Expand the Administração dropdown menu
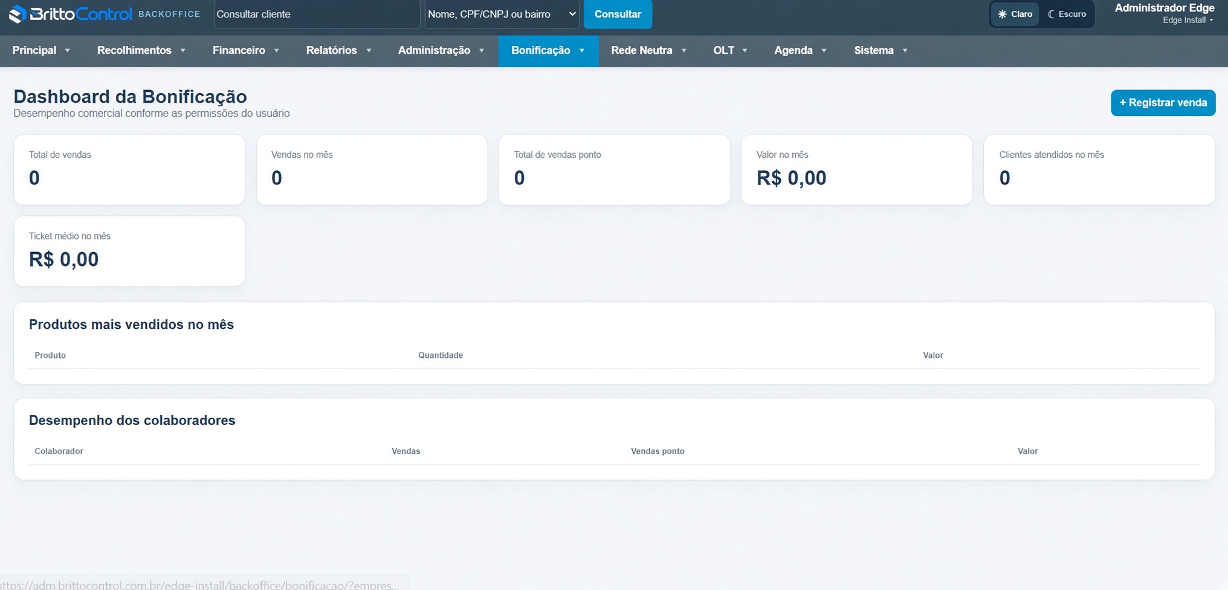Image resolution: width=1228 pixels, height=590 pixels. (x=441, y=50)
